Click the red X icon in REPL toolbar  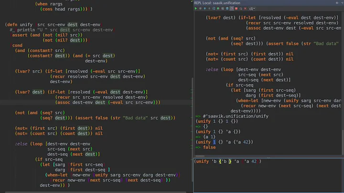[245, 9]
